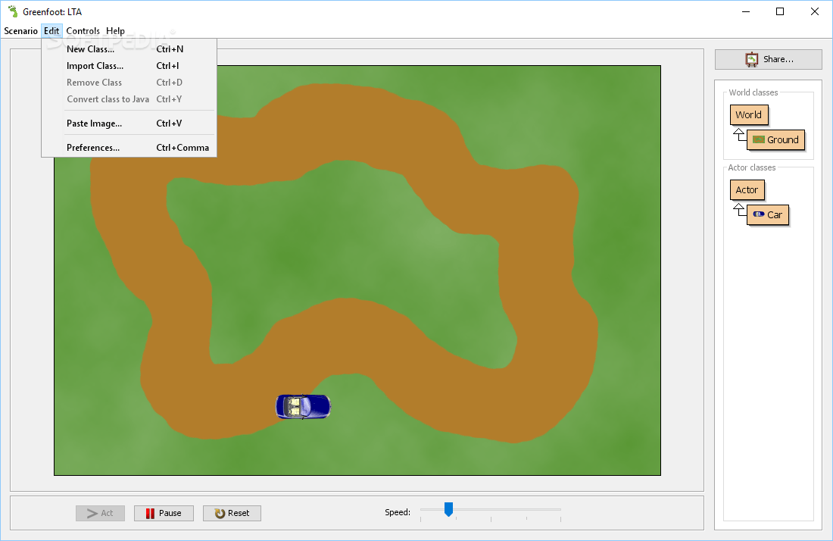Select the World class in World classes panel
Image resolution: width=833 pixels, height=541 pixels.
(748, 114)
